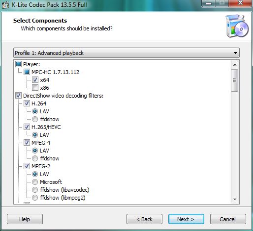Click the "H.265/HEVC" label
This screenshot has height=231, width=253.
[46, 127]
